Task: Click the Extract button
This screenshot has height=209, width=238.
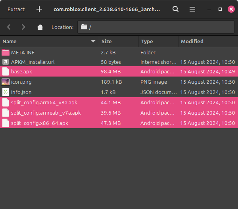Action: (x=16, y=9)
